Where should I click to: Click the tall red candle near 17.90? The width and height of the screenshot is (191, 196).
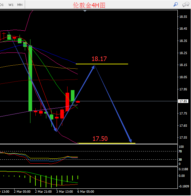(67, 102)
